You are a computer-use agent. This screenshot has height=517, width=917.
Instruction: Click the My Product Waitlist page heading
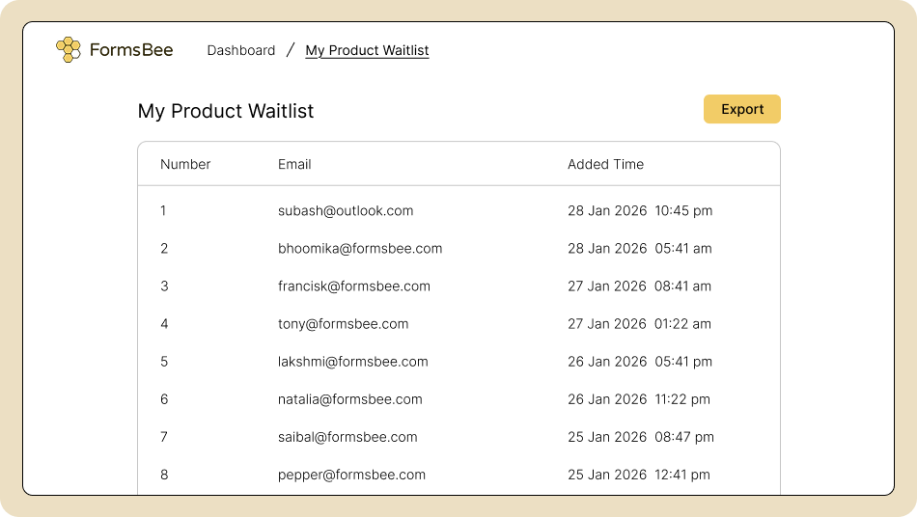[x=226, y=111]
